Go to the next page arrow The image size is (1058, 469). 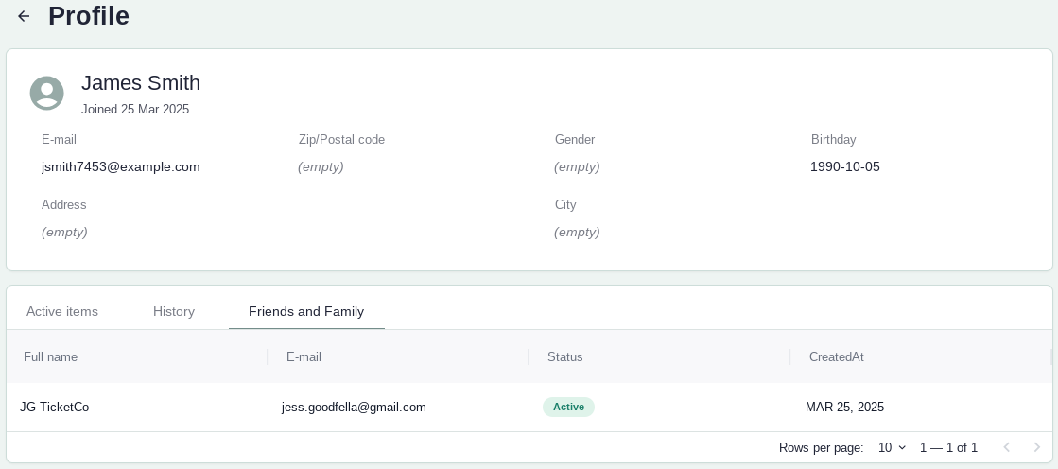coord(1037,447)
